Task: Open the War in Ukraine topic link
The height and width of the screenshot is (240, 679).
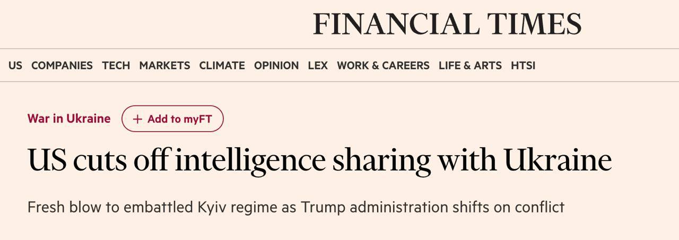Action: 69,119
